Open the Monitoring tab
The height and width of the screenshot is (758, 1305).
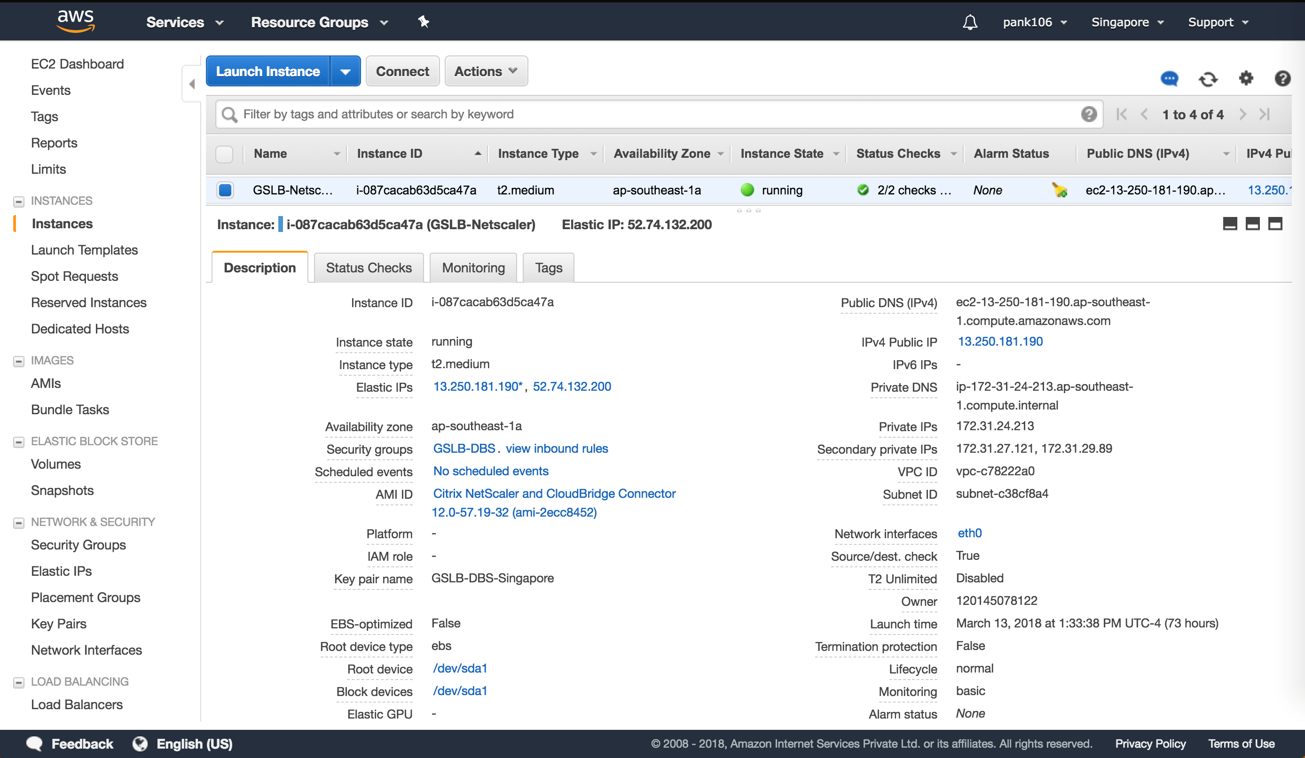coord(473,268)
